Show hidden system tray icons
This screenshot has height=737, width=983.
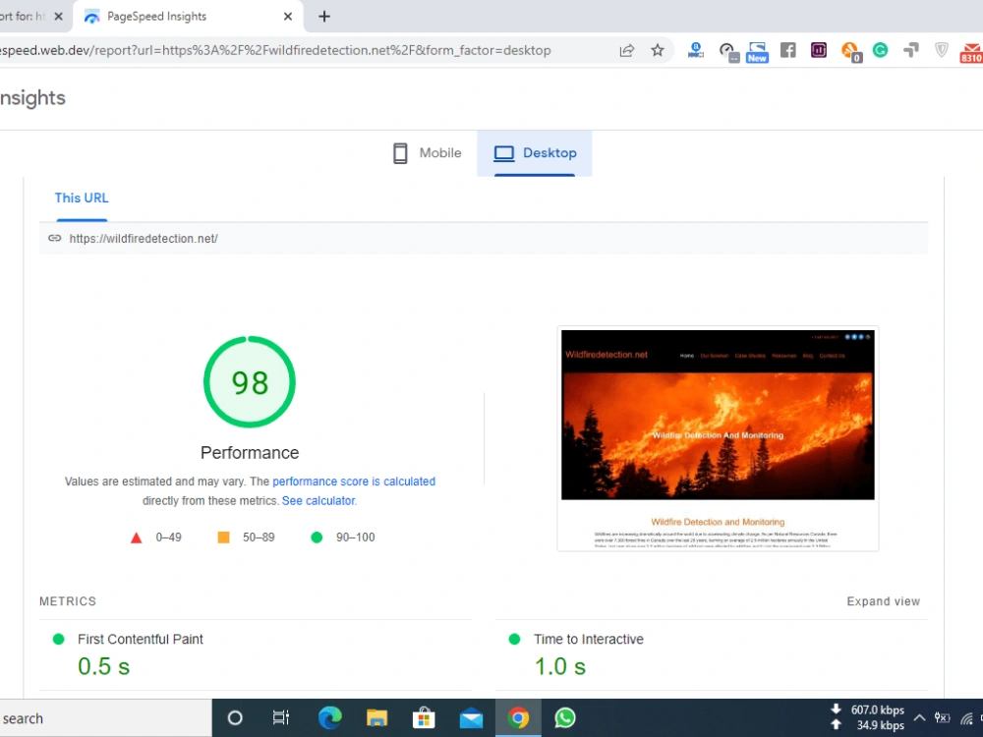tap(920, 717)
